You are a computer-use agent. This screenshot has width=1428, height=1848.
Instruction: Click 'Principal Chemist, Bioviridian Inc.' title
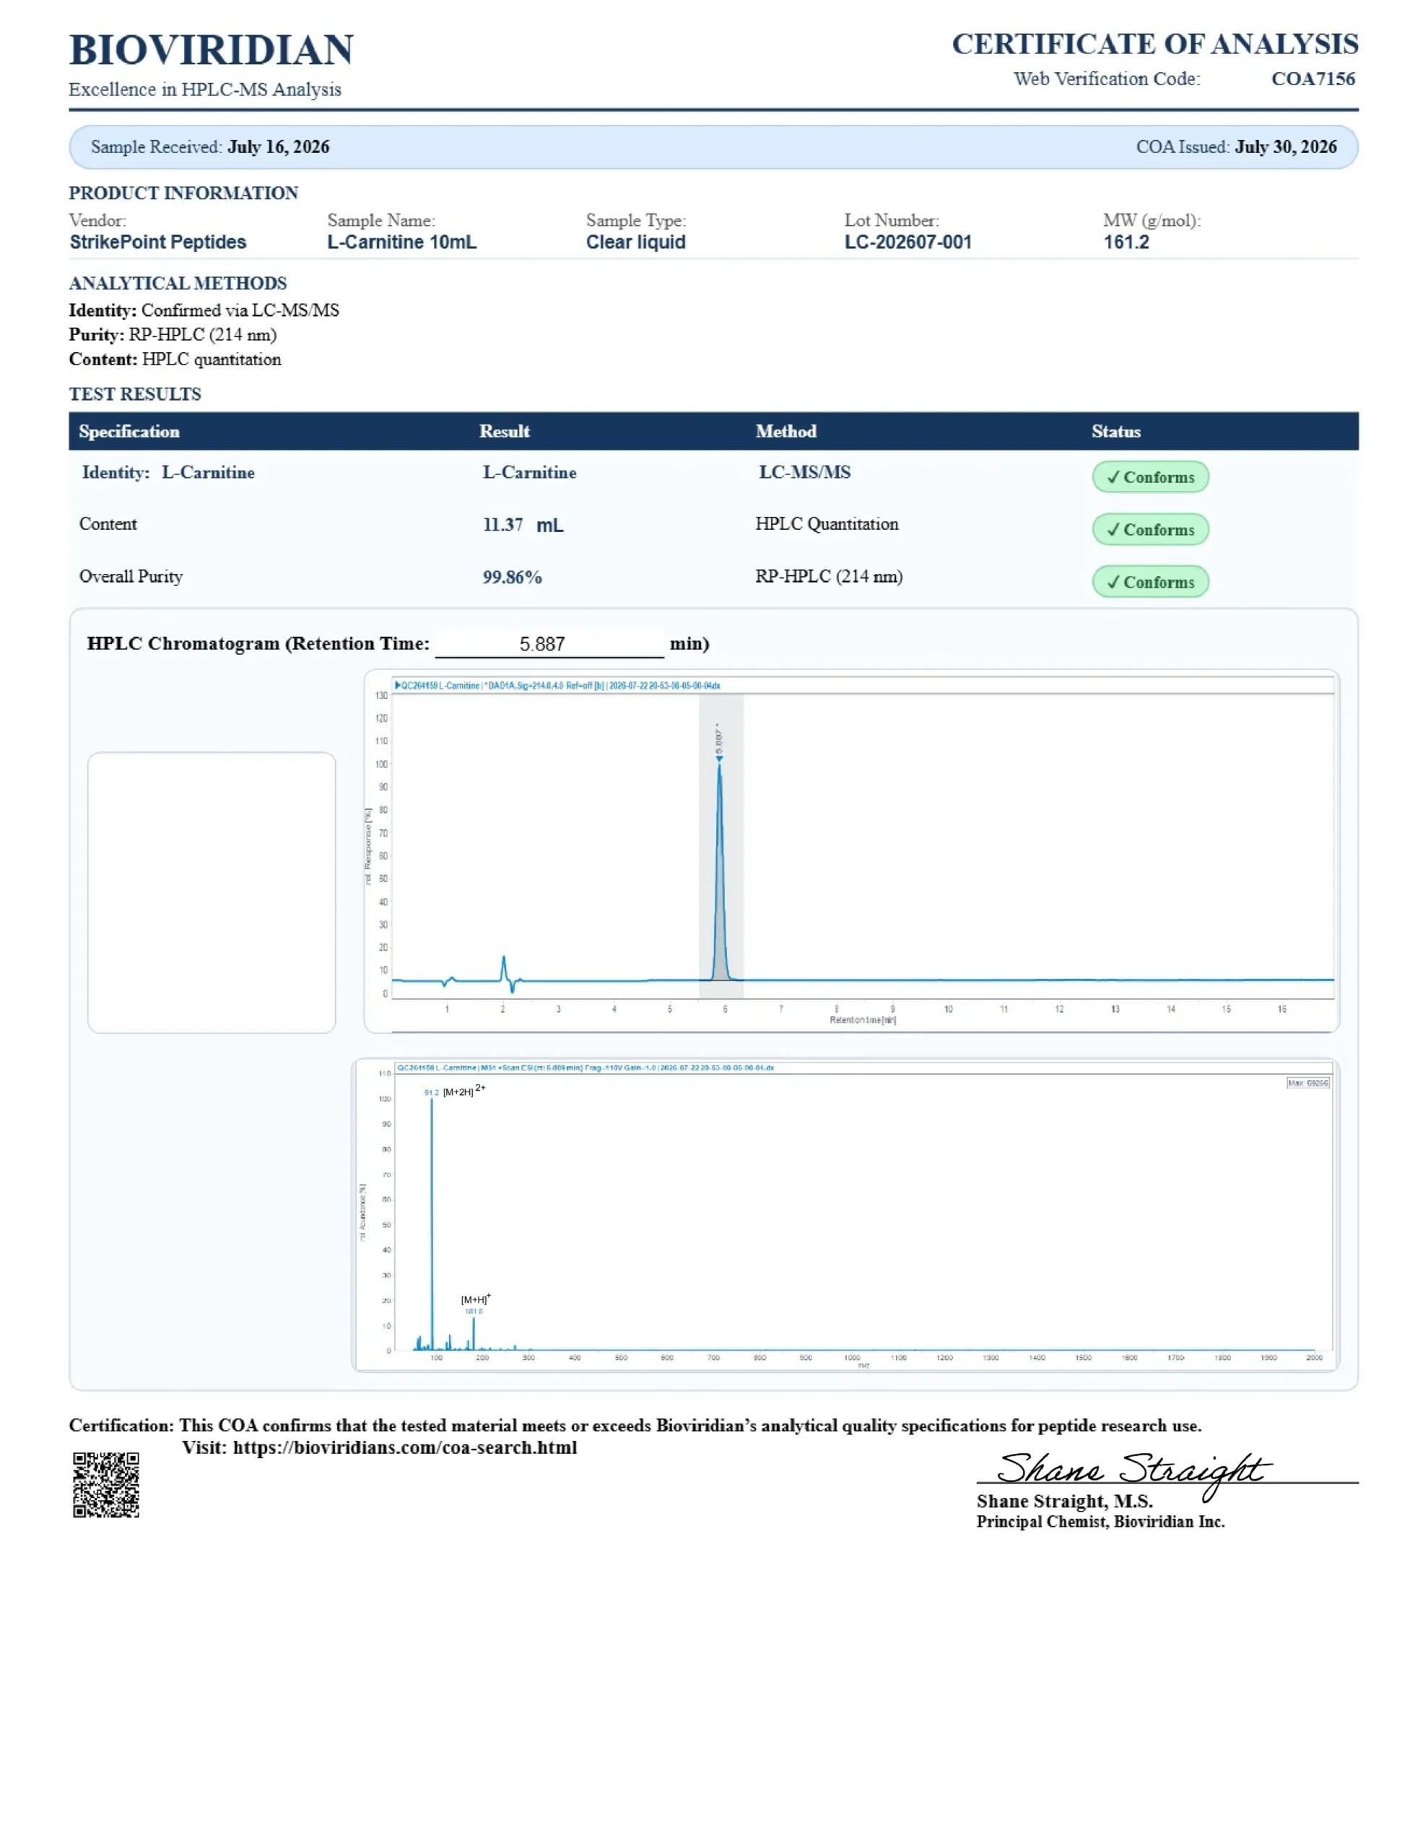(x=1100, y=1522)
